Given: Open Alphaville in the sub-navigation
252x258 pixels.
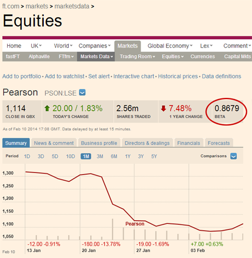Looking at the screenshot, I should 39,57.
